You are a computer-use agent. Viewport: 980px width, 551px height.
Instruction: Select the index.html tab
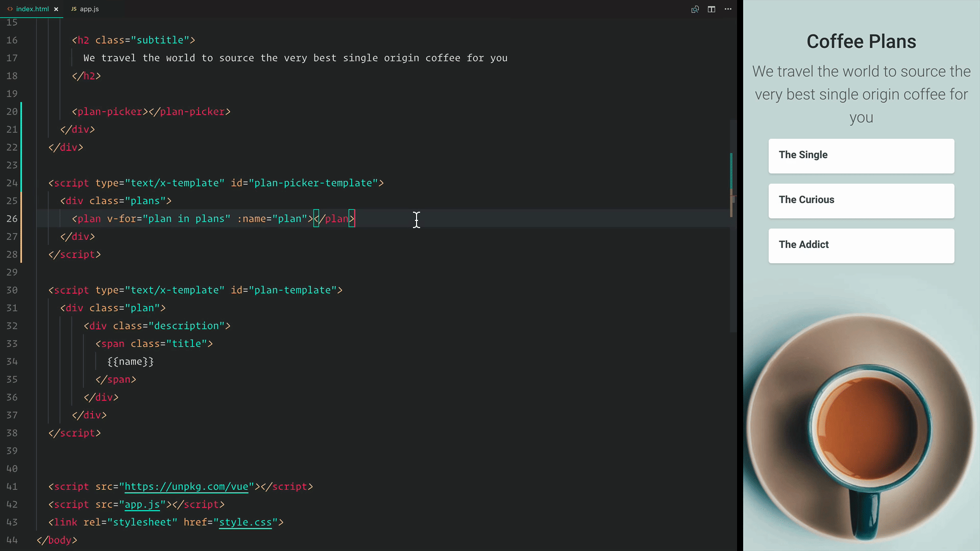pos(32,9)
